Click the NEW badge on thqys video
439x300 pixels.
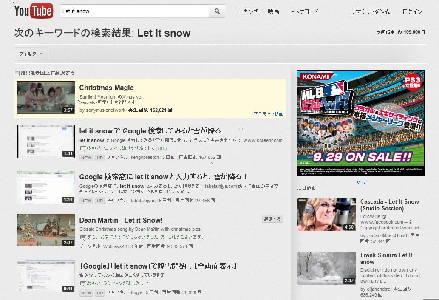pyautogui.click(x=86, y=293)
